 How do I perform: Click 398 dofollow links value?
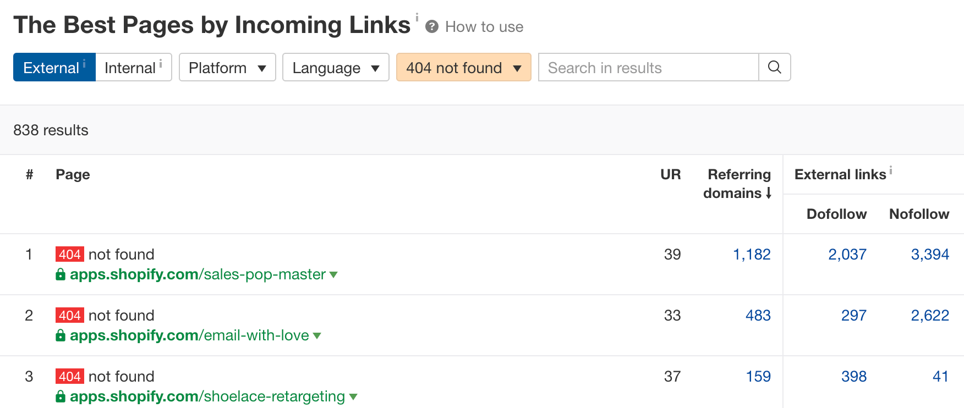tap(854, 376)
